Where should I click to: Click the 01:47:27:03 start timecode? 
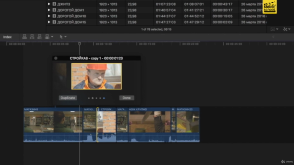[x=165, y=22]
